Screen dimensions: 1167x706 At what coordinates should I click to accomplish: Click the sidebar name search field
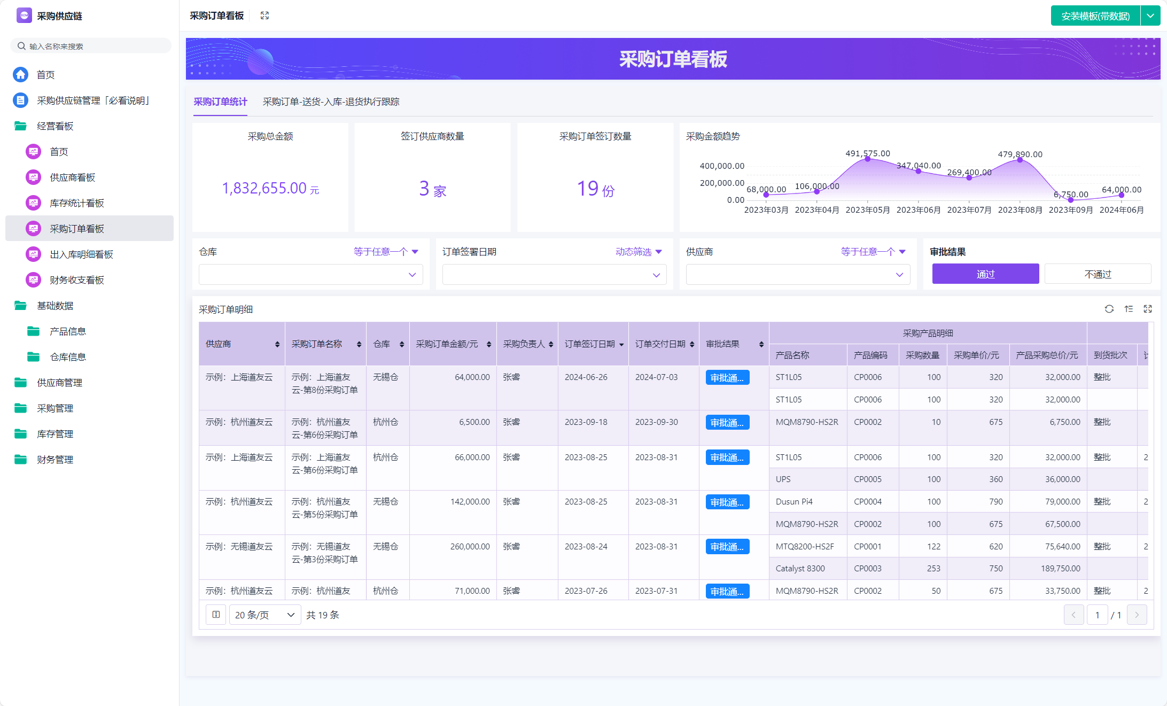pyautogui.click(x=91, y=46)
